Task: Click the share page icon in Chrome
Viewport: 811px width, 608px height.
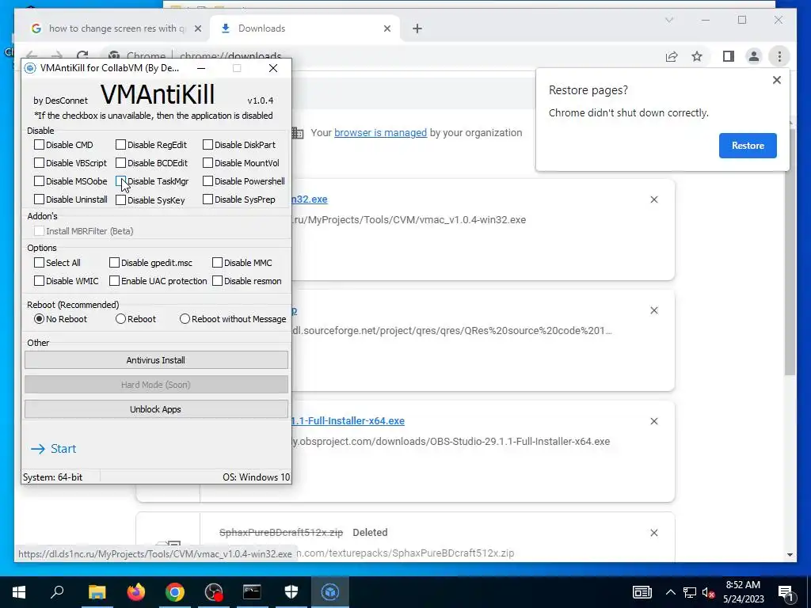Action: 672,56
